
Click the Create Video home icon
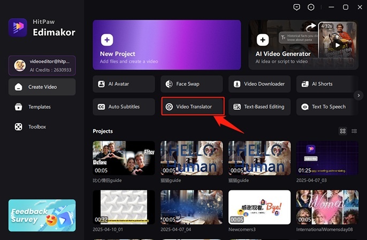point(19,87)
